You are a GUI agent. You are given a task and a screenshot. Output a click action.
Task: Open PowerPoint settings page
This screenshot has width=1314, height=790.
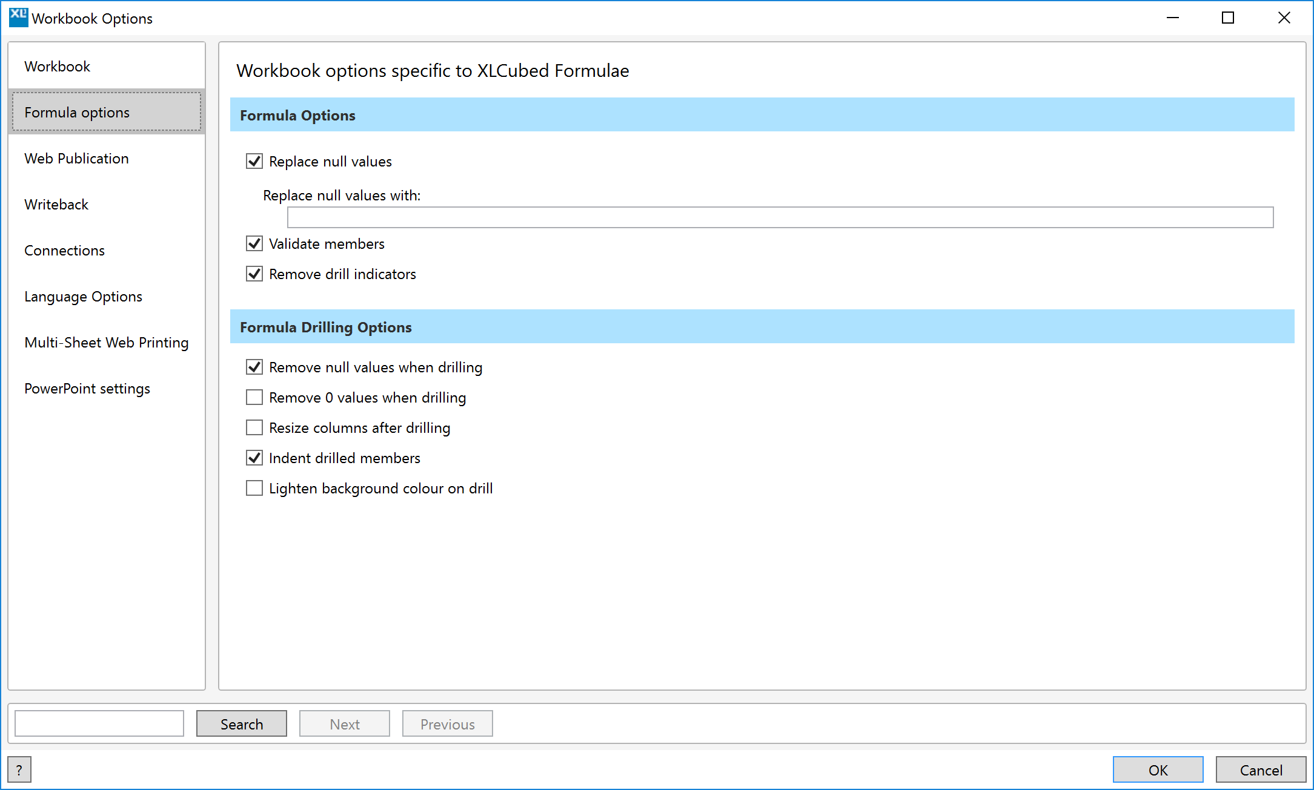pyautogui.click(x=107, y=389)
